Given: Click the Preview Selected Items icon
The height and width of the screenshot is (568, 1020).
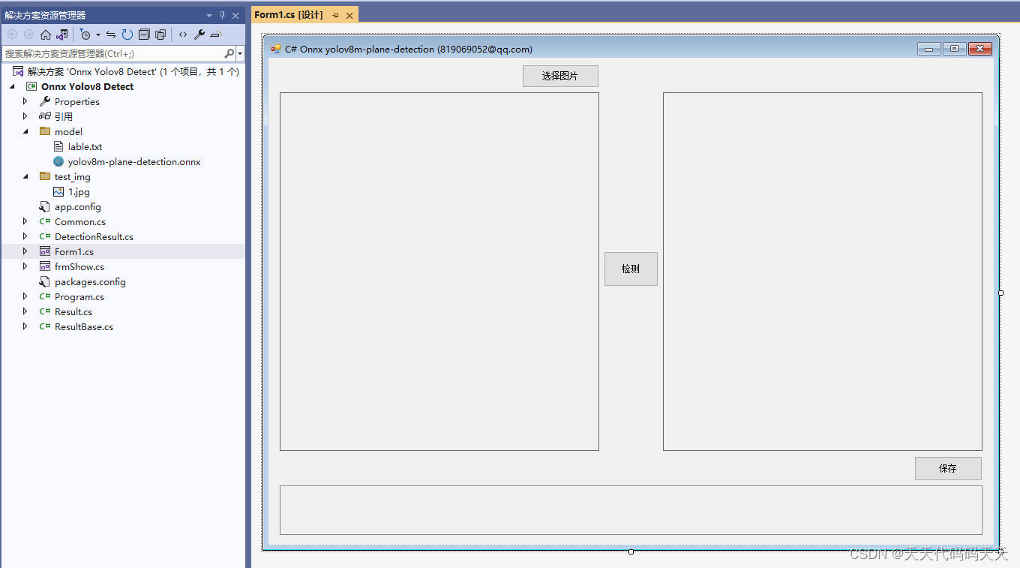Looking at the screenshot, I should pos(216,34).
